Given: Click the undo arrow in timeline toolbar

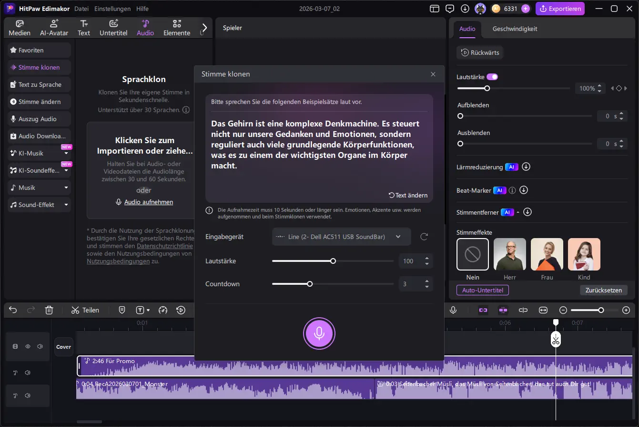Looking at the screenshot, I should click(13, 310).
